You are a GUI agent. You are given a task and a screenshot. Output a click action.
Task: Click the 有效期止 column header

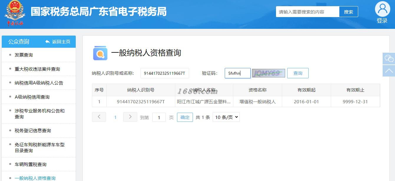pyautogui.click(x=355, y=90)
